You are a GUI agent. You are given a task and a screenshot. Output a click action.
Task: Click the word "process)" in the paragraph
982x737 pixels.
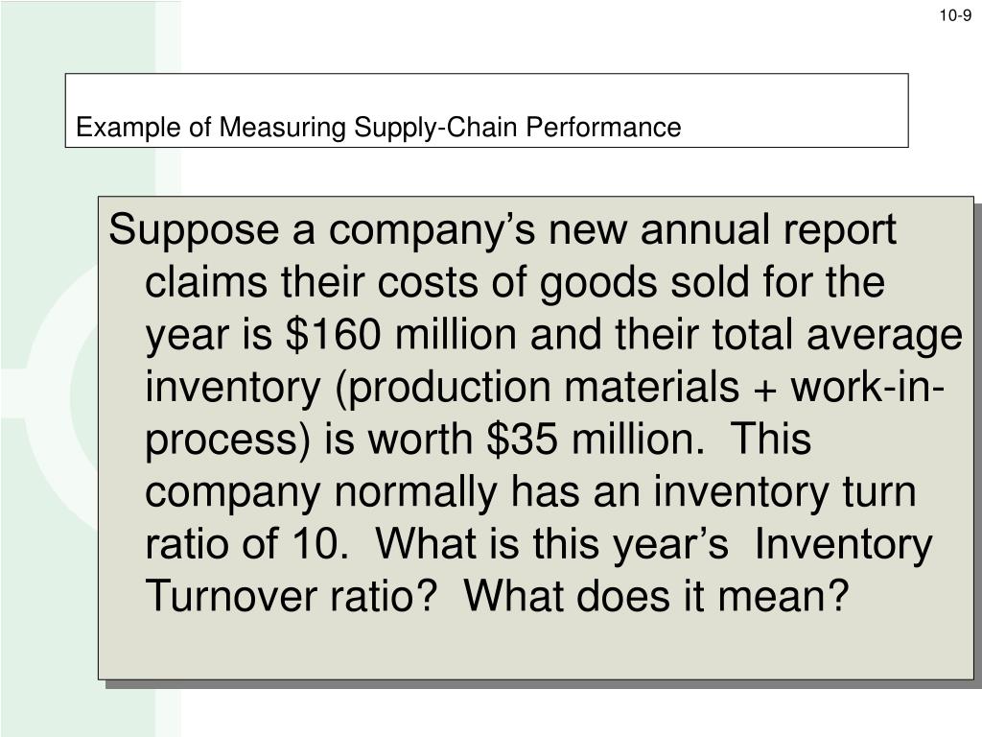tap(227, 441)
